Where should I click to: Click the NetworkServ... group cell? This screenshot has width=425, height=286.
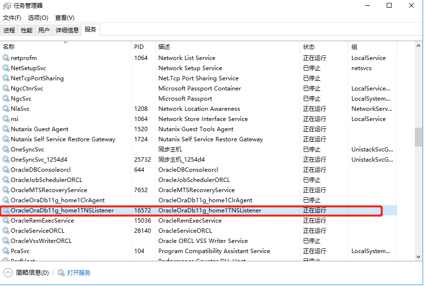point(372,109)
